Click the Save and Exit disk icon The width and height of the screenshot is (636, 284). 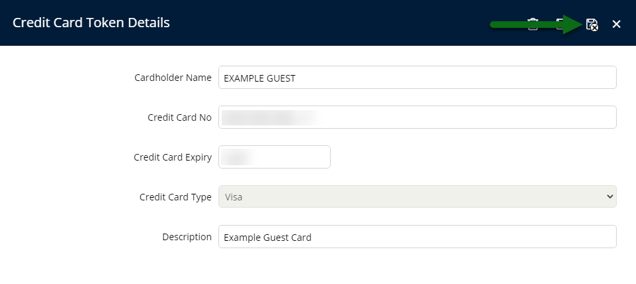click(x=592, y=25)
